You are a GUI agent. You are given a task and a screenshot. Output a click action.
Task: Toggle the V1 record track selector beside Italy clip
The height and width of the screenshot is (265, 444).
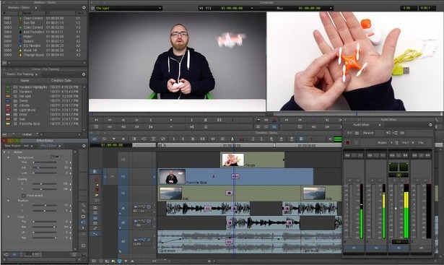[123, 193]
